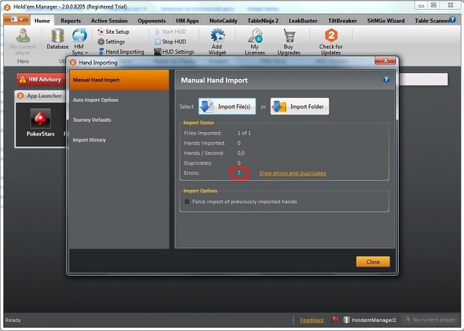Open the TiltBreaker tab
464x331 pixels.
pyautogui.click(x=343, y=21)
